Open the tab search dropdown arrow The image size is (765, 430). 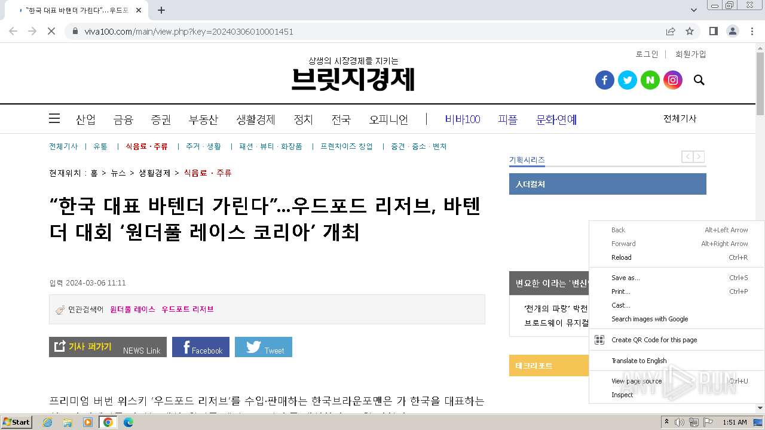[x=694, y=10]
